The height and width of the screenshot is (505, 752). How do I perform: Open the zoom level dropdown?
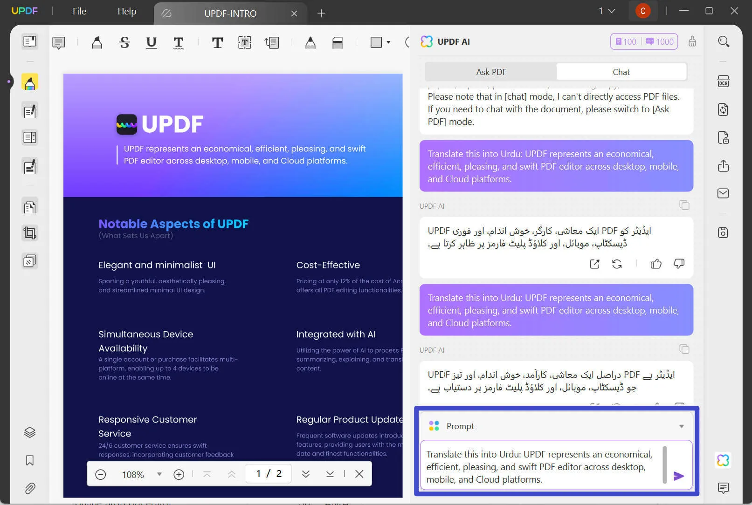[x=159, y=474]
